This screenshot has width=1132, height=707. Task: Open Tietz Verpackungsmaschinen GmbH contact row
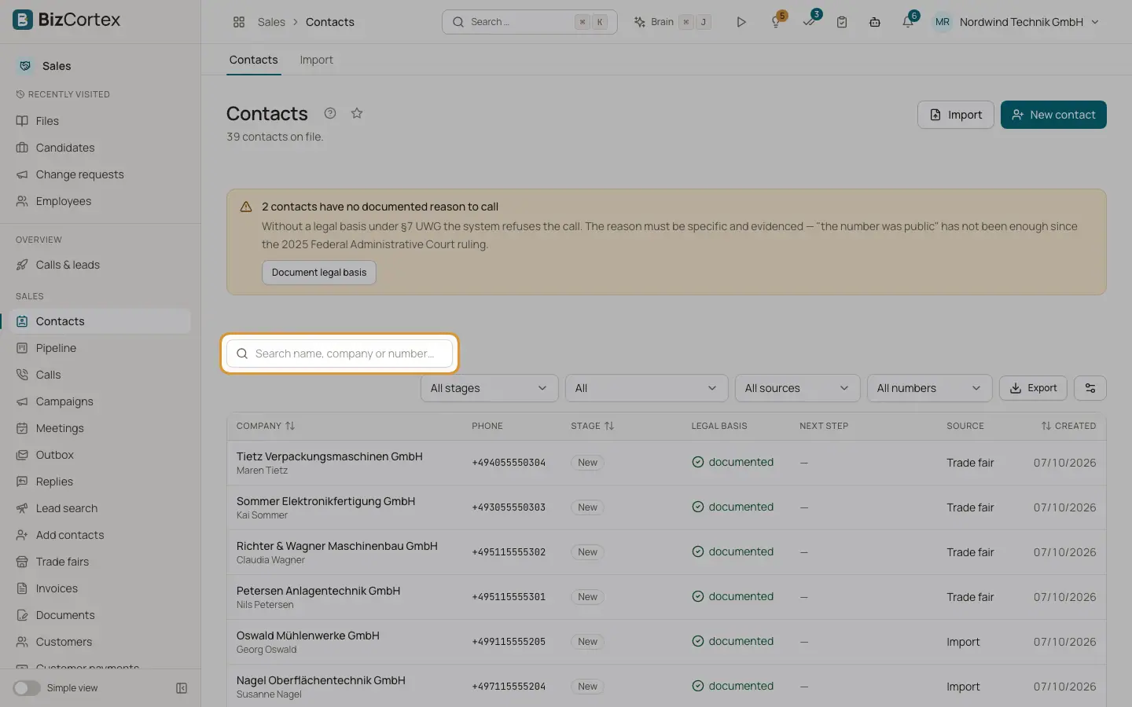[667, 463]
